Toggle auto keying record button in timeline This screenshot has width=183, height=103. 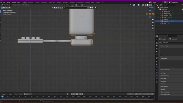67,94
